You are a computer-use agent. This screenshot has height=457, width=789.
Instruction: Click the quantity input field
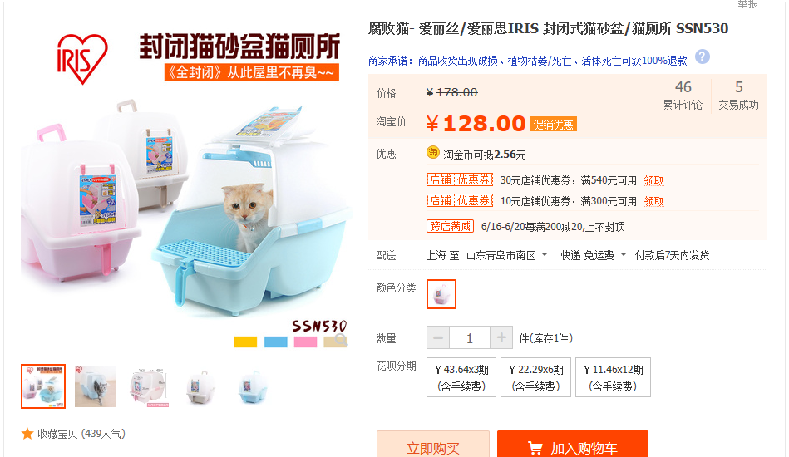pos(470,337)
